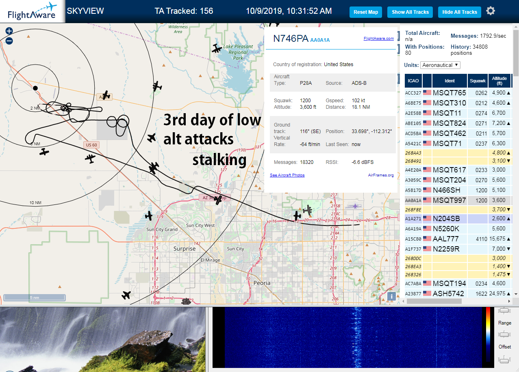Click the aircraft list horizontal scrollbar
Viewport: 519px width, 372px height.
coord(434,301)
